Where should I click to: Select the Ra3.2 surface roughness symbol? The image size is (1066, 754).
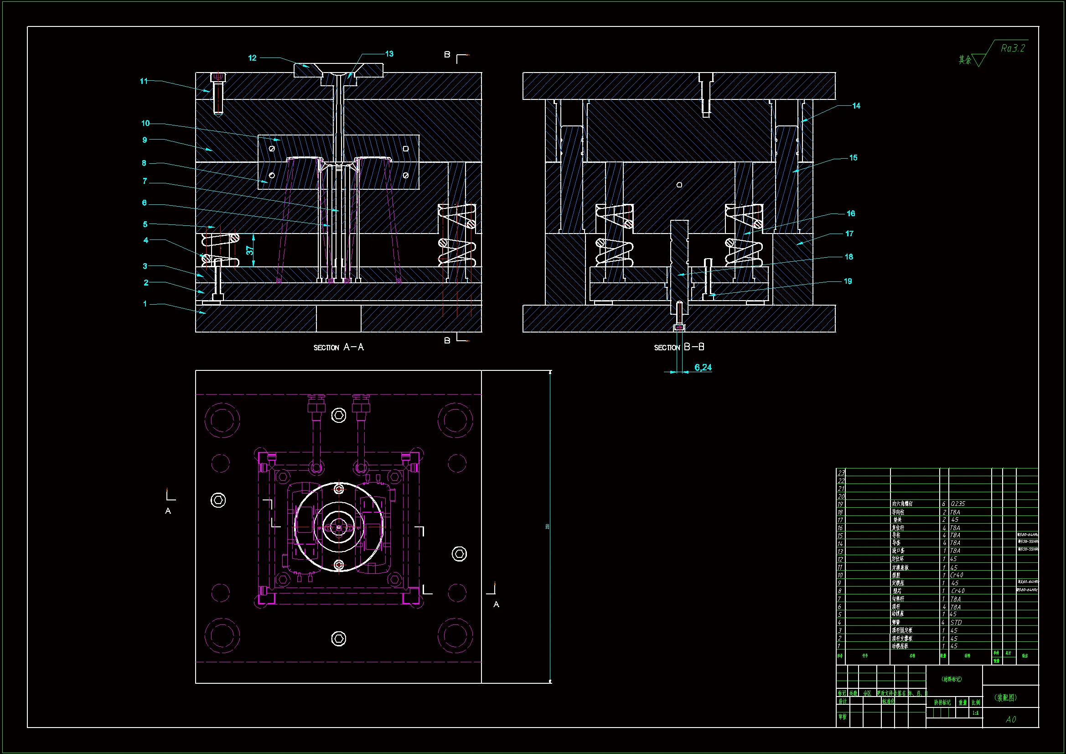[1012, 48]
